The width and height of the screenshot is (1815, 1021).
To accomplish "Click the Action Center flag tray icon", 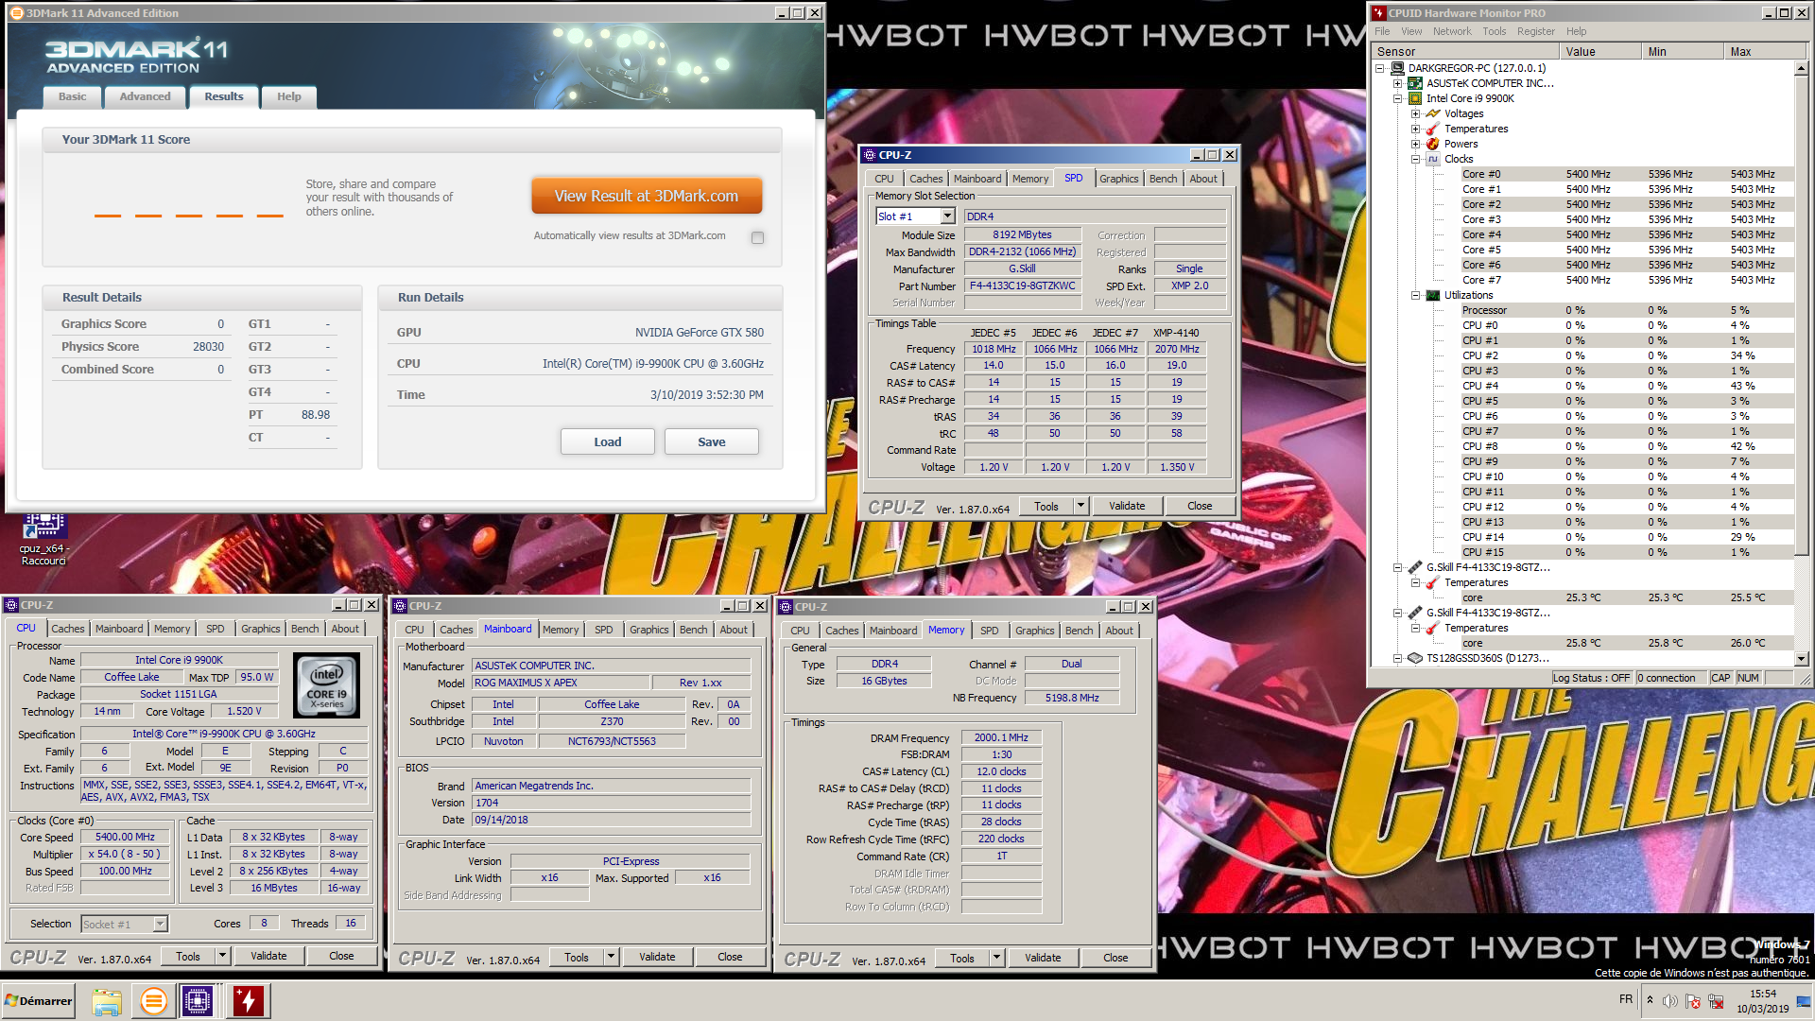I will click(1693, 1001).
